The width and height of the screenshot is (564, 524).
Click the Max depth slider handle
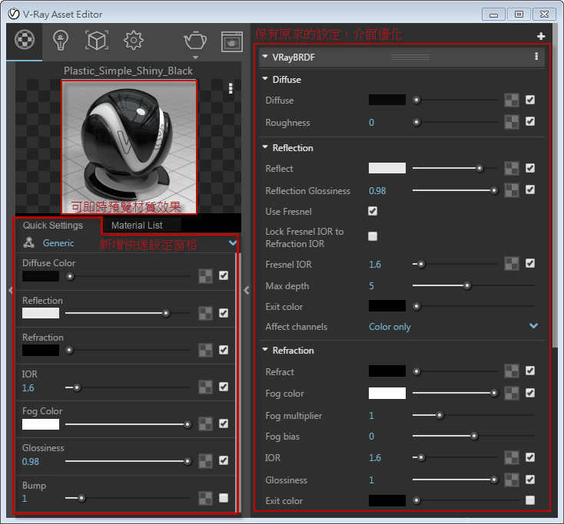tap(467, 286)
